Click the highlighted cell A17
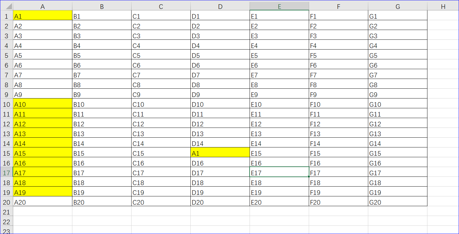The height and width of the screenshot is (234, 459). tap(43, 172)
